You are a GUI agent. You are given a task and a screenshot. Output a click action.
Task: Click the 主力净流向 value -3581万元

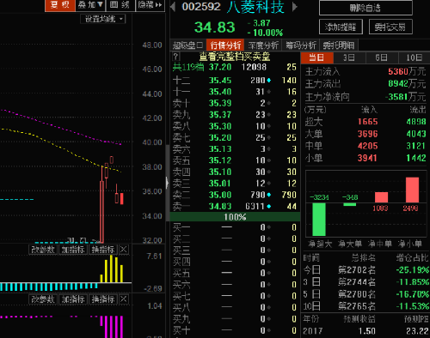405,97
